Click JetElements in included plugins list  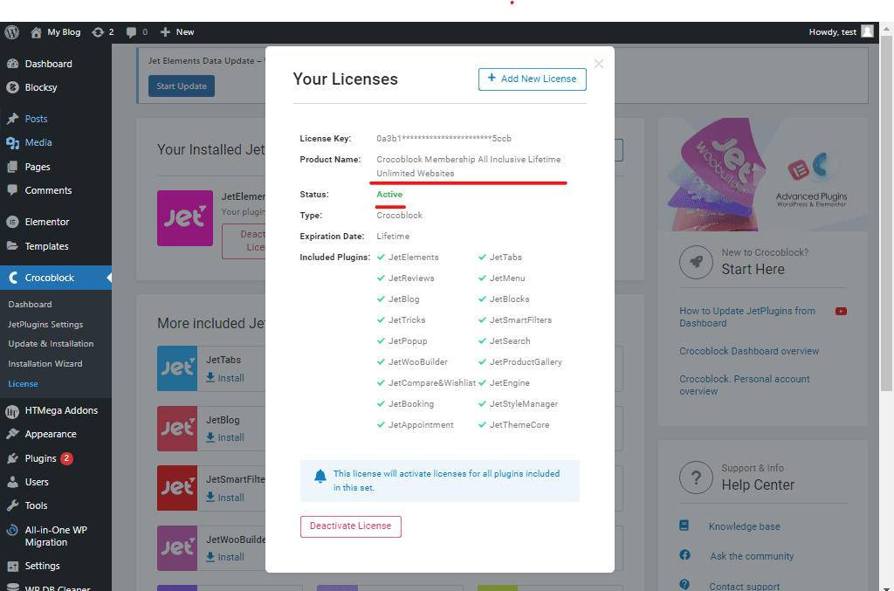click(413, 257)
